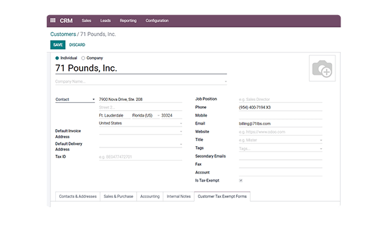Screen dimensions: 388x236
Task: Upload a photo via the camera placeholder
Action: [322, 68]
